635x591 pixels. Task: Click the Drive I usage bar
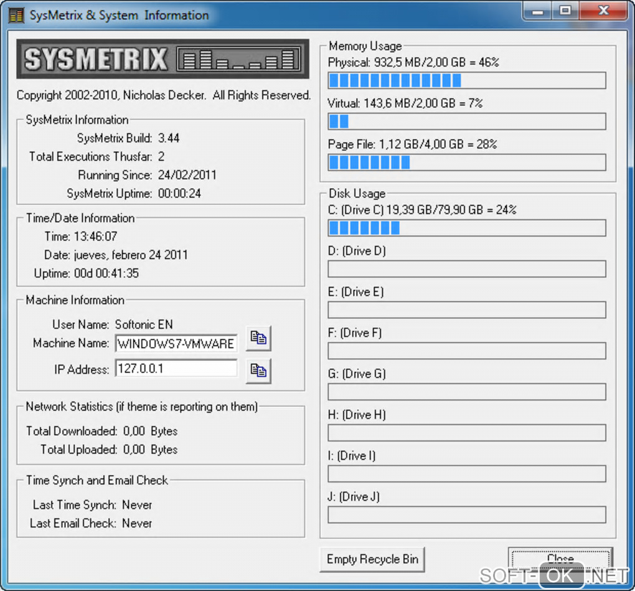tap(467, 473)
